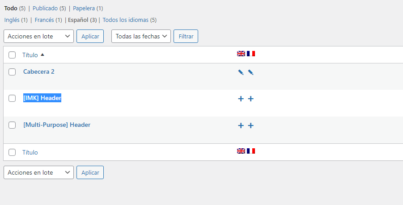The height and width of the screenshot is (205, 403).
Task: Add English translation for [Multi-Purpose] Header
Action: point(241,126)
